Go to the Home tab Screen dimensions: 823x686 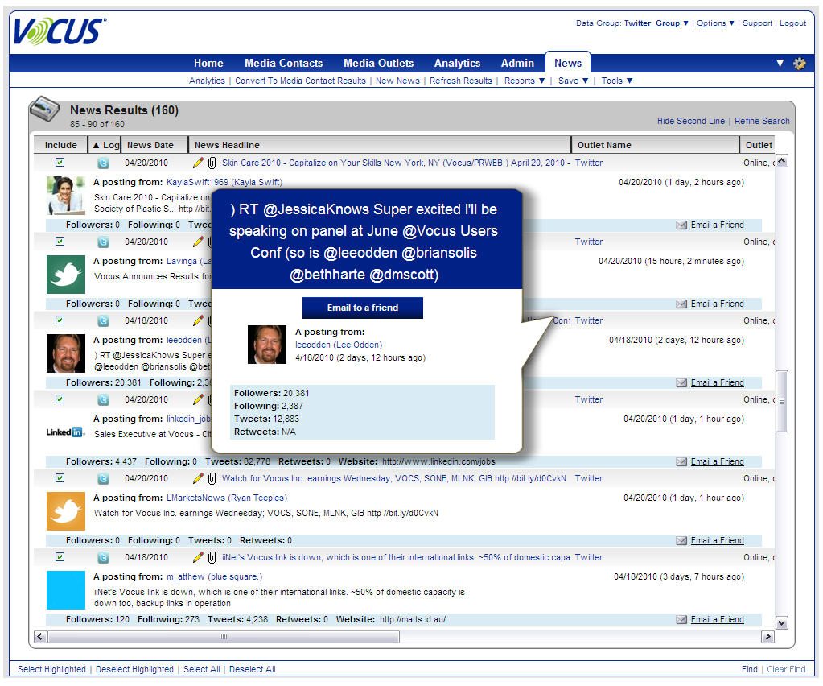click(x=208, y=63)
